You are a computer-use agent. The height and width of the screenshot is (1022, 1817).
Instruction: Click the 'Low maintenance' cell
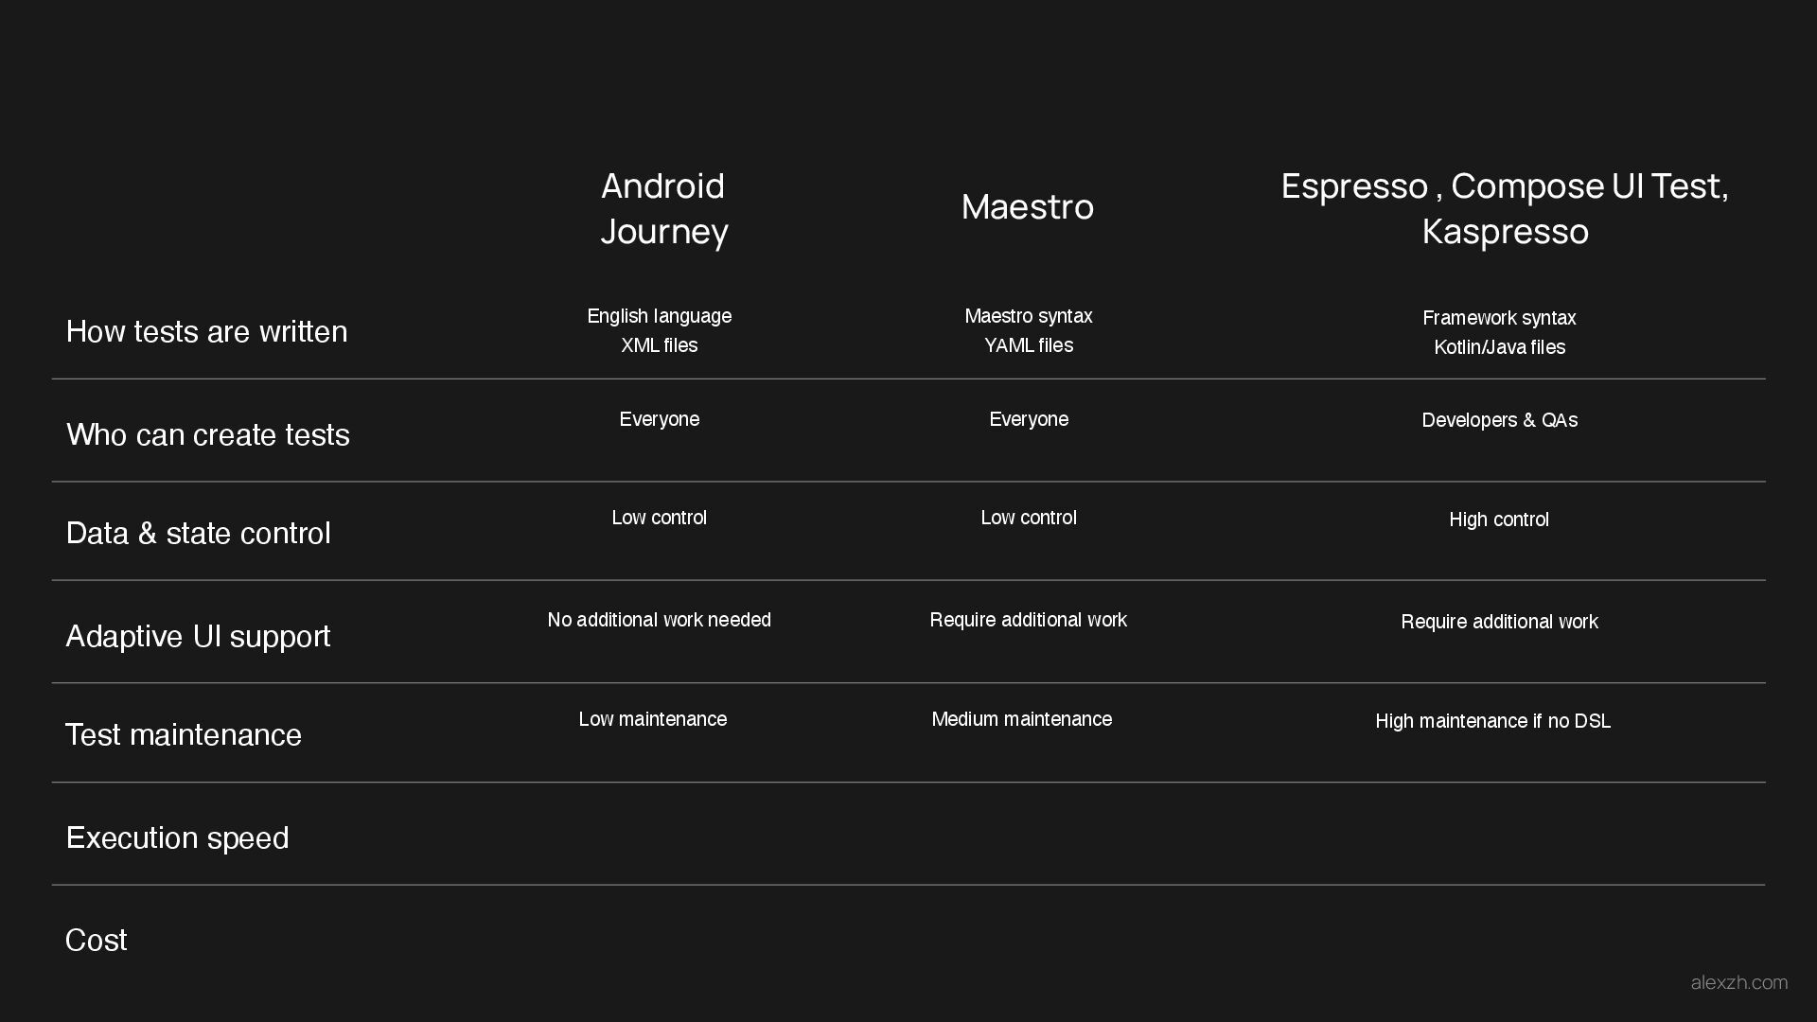(652, 719)
